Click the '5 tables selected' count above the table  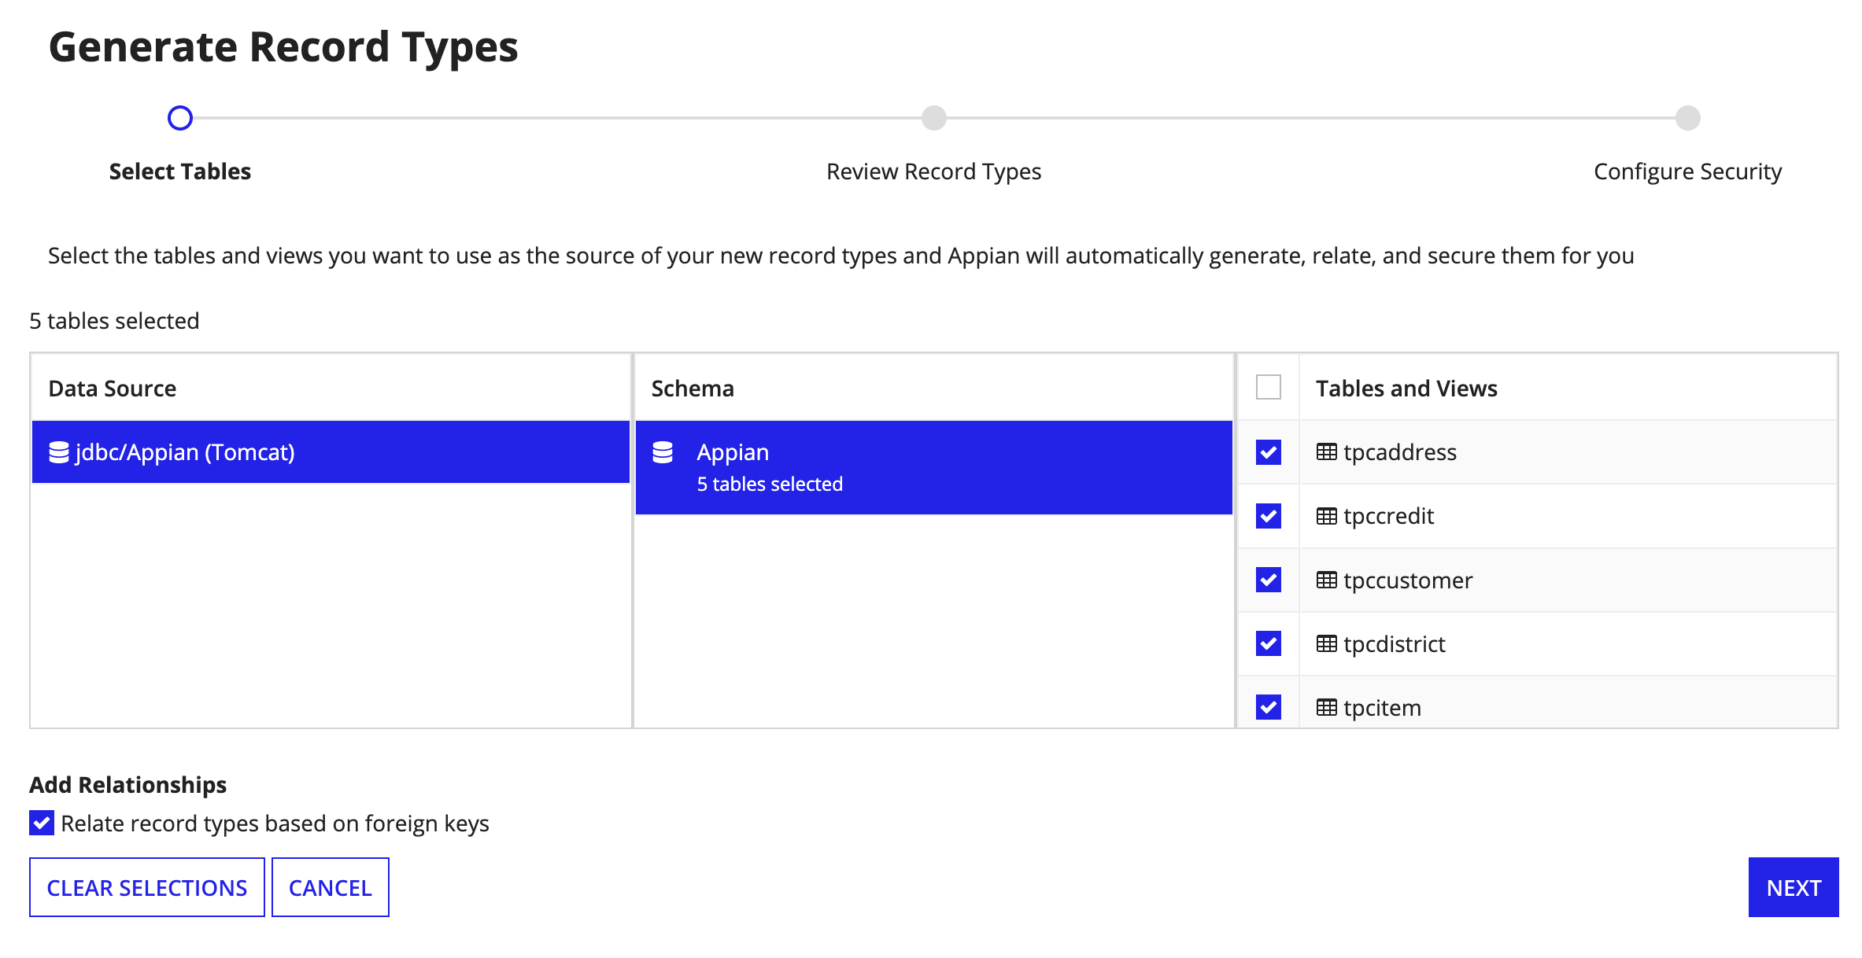[114, 321]
